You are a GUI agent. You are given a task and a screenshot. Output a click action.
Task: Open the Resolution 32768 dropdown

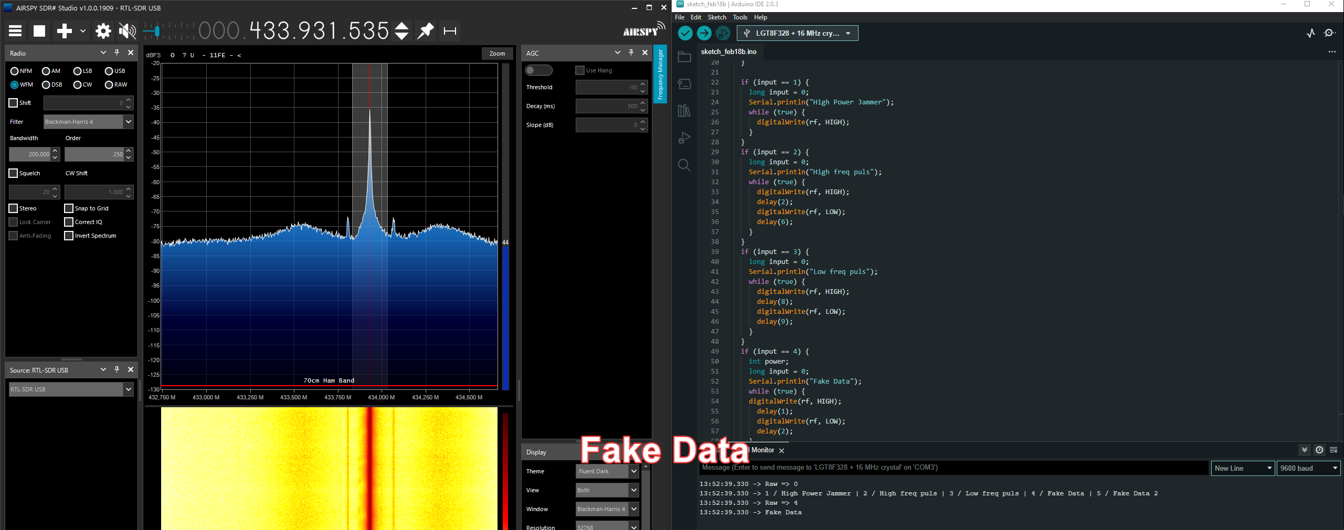[607, 526]
